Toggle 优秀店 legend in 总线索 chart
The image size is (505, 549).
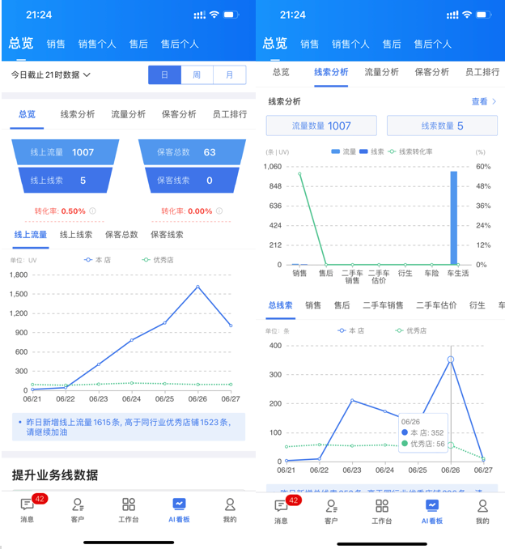(x=411, y=330)
